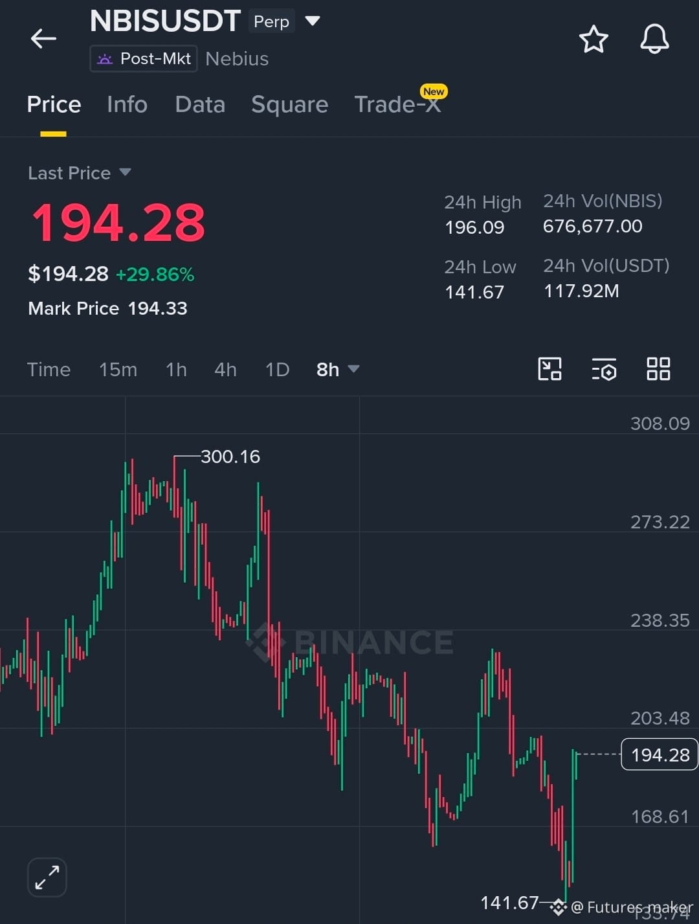Tap the 24h Vol(NBIS) value 676,677.00
This screenshot has width=699, height=924.
click(592, 226)
